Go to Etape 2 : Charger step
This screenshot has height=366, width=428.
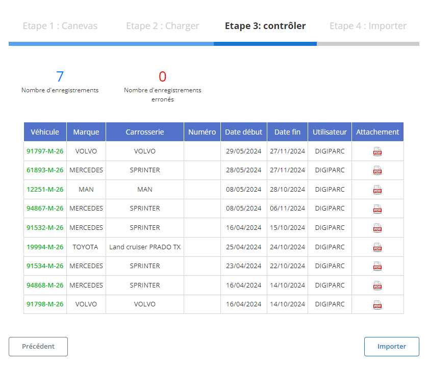(x=162, y=26)
